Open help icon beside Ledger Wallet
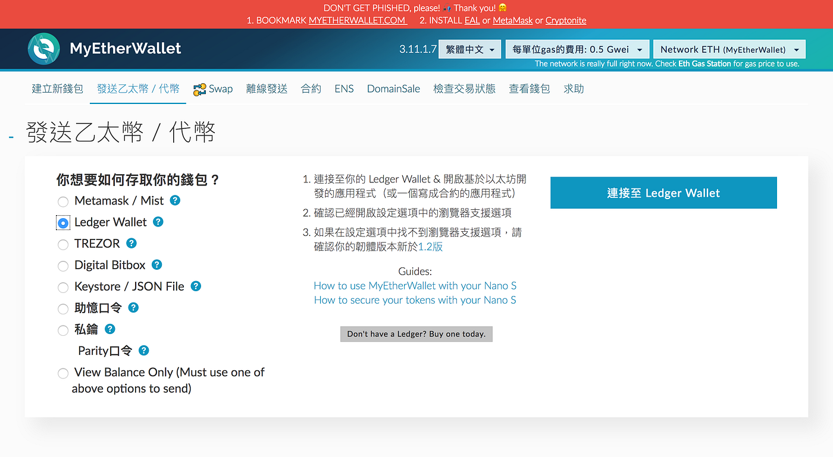The width and height of the screenshot is (833, 457). point(158,222)
